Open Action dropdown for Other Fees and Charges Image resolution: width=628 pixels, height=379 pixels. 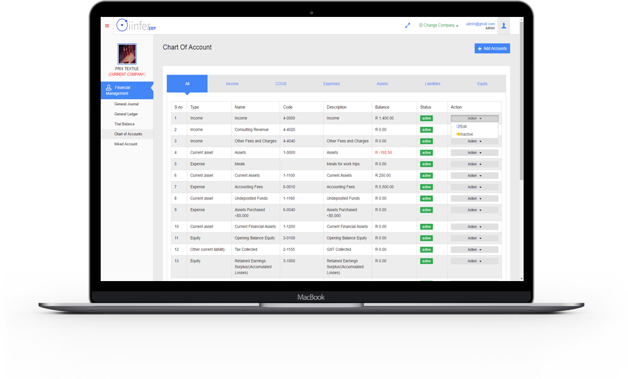(475, 141)
